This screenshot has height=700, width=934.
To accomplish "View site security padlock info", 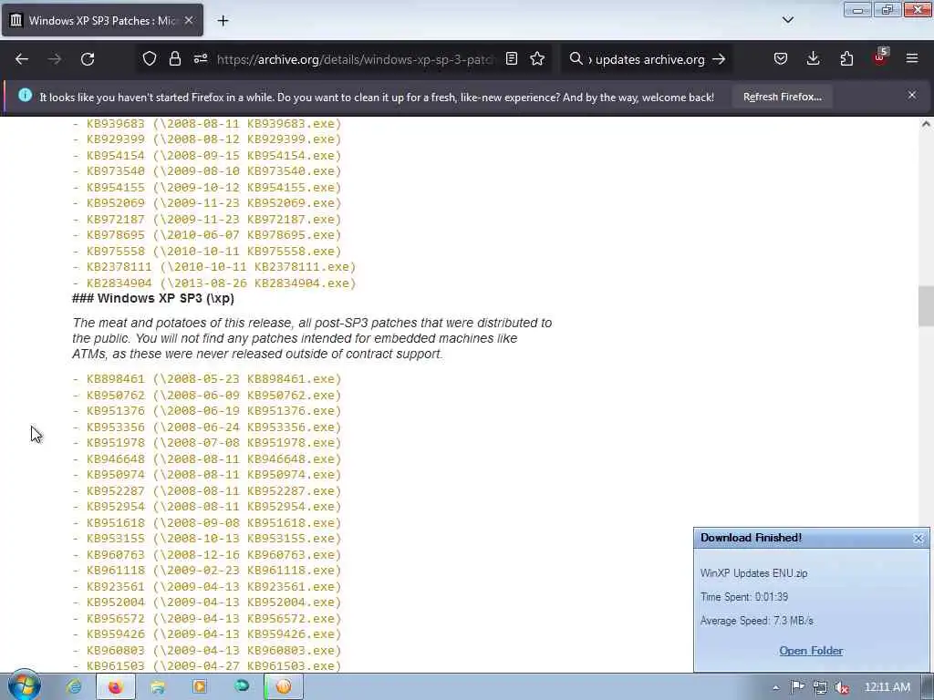I will pyautogui.click(x=174, y=59).
